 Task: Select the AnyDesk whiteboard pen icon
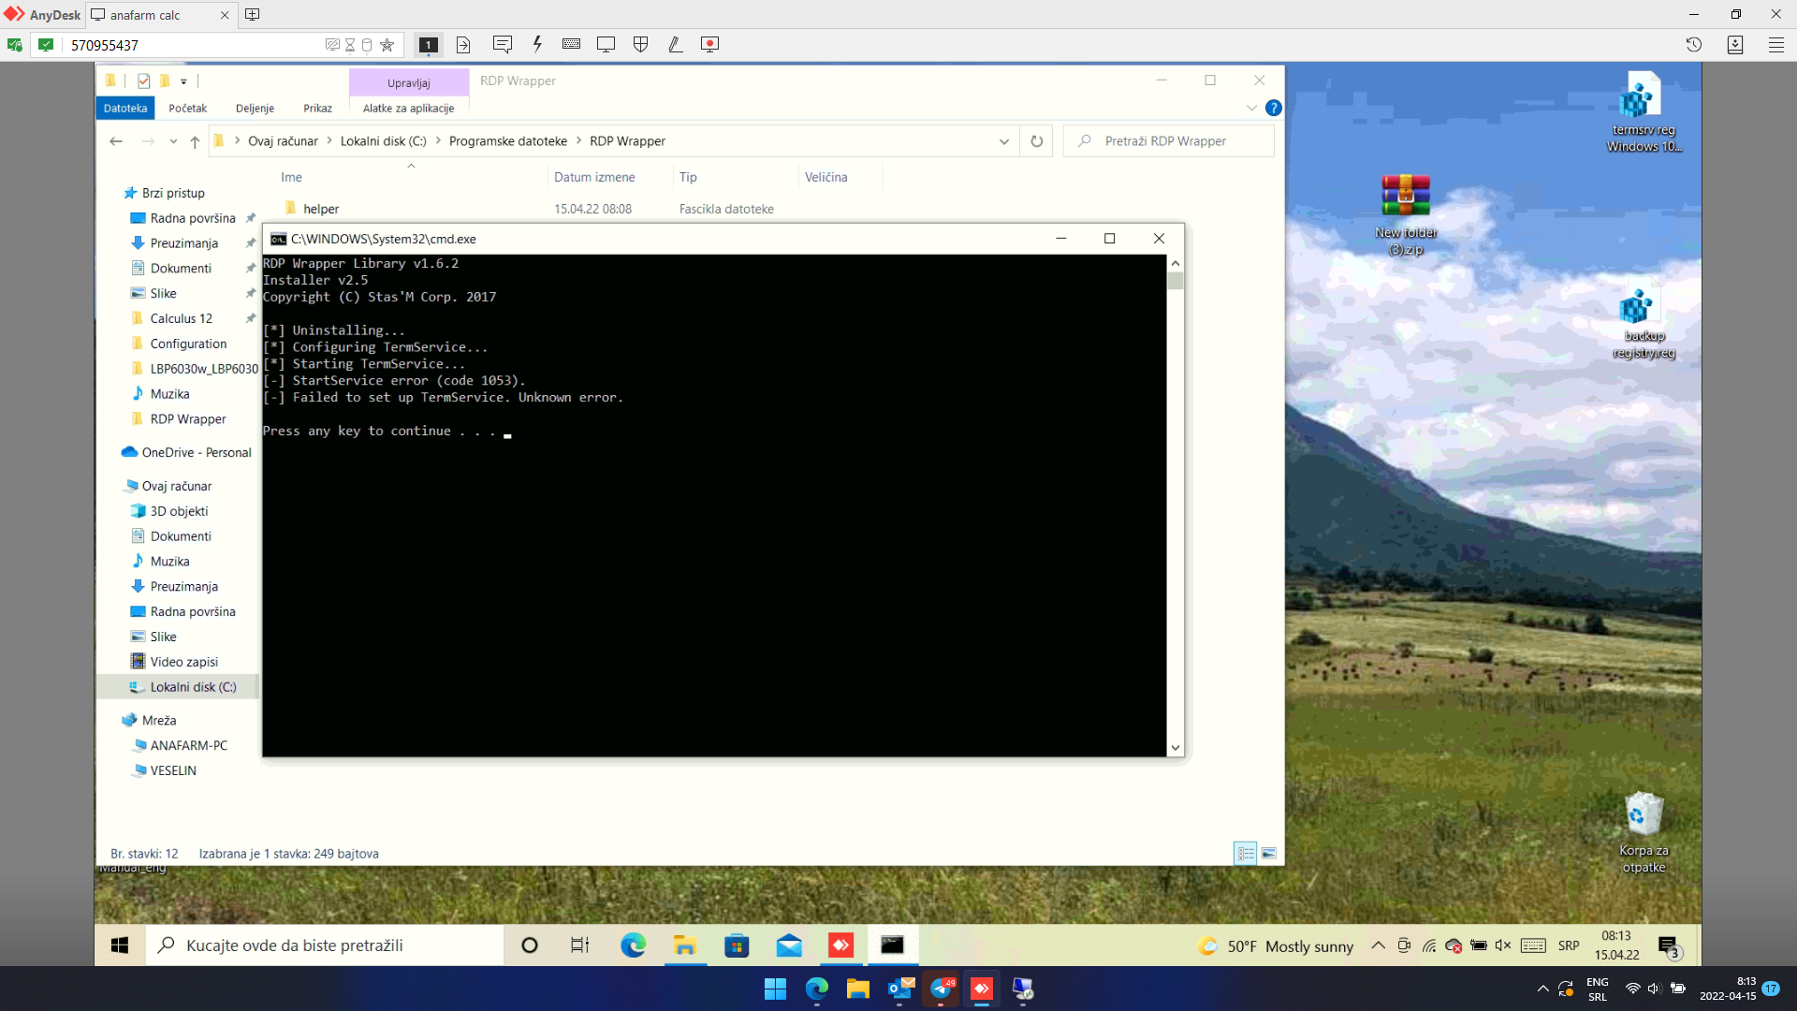point(675,44)
